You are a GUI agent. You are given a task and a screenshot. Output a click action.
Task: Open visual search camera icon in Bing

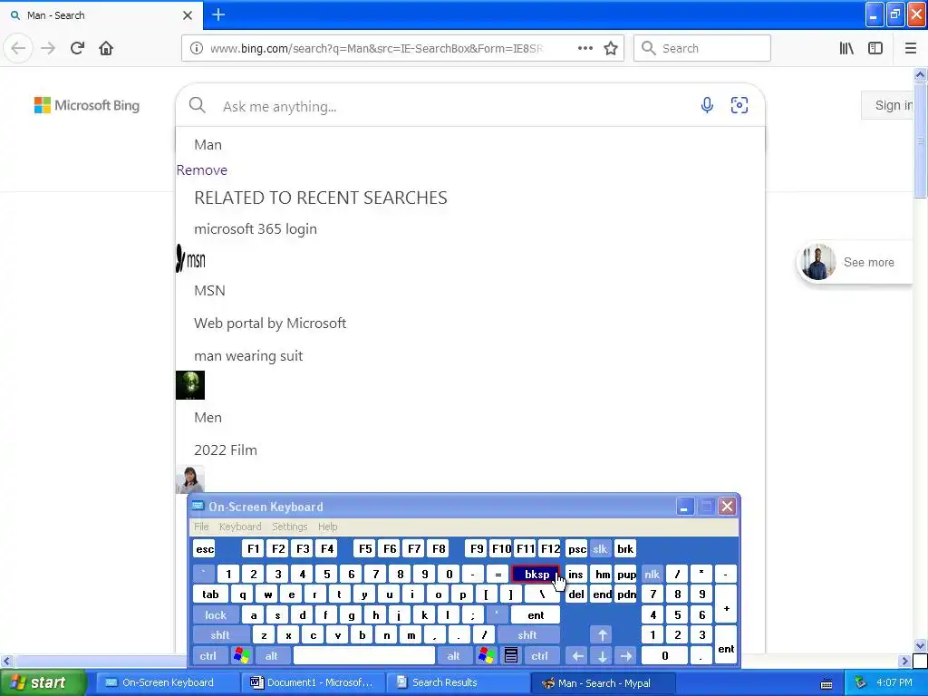point(739,105)
